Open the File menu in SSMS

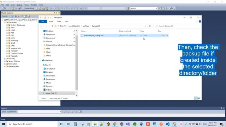click(x=2, y=5)
